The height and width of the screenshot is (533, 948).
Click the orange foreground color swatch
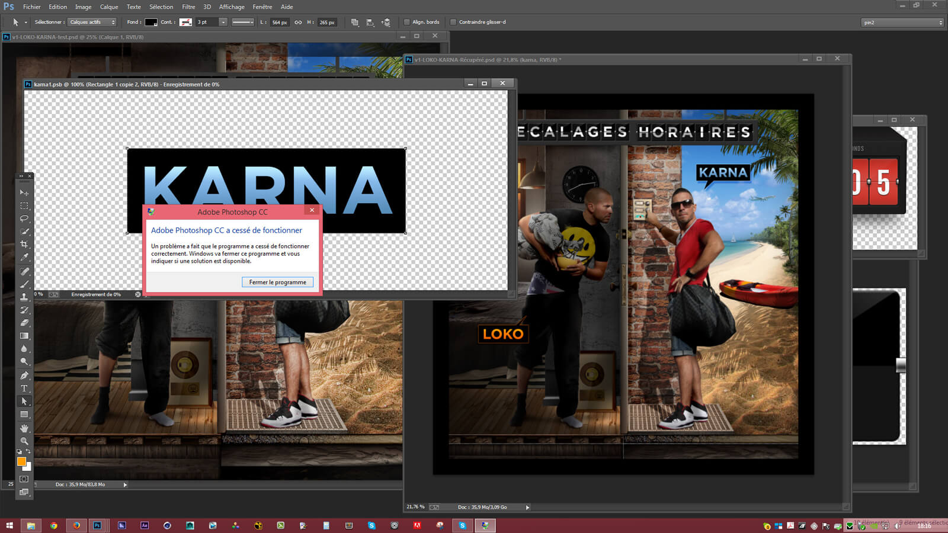21,461
